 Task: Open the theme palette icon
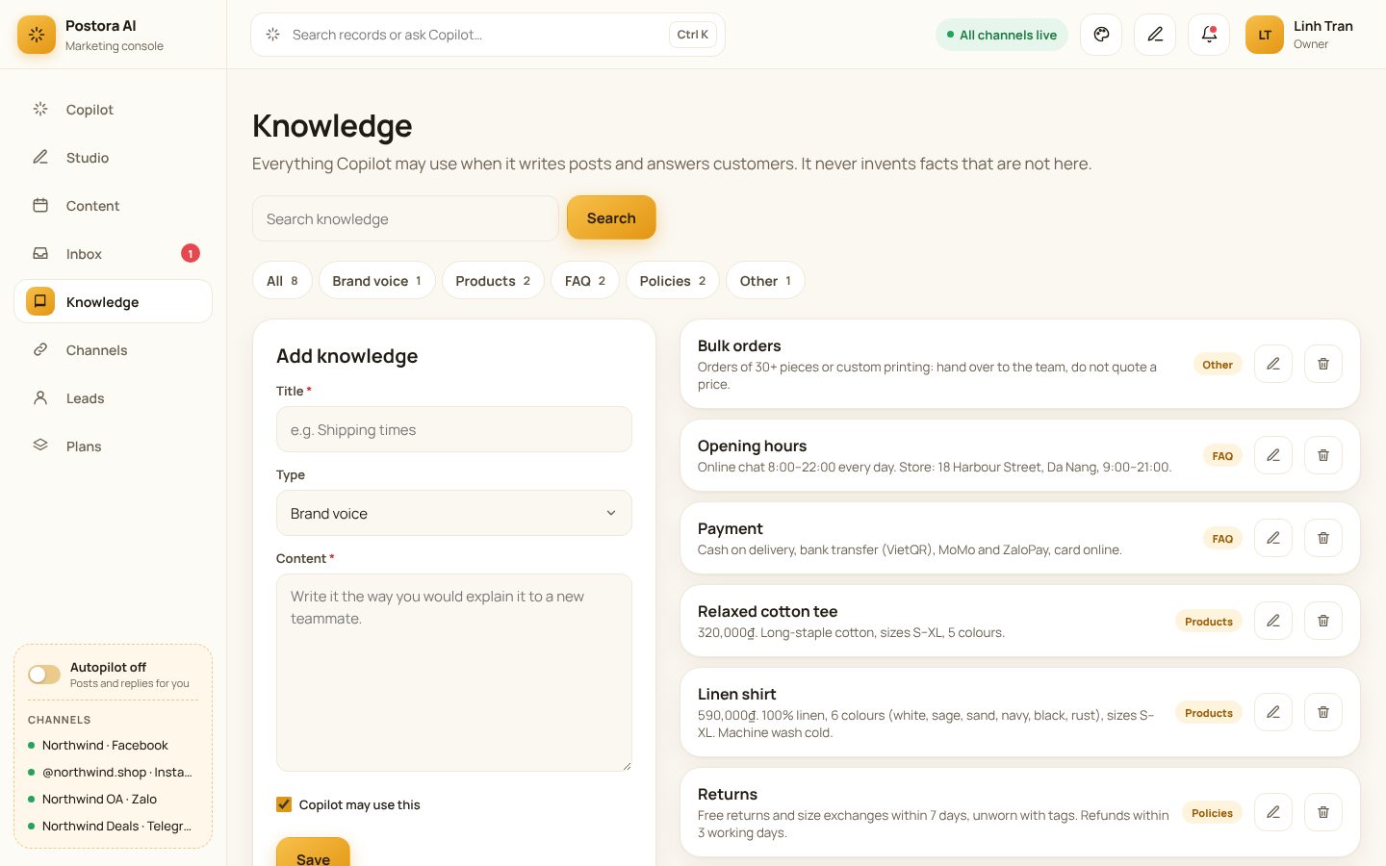coord(1101,35)
